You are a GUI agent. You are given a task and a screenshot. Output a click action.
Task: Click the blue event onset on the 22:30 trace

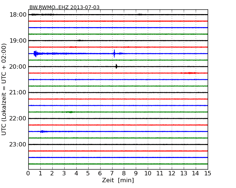[42, 132]
